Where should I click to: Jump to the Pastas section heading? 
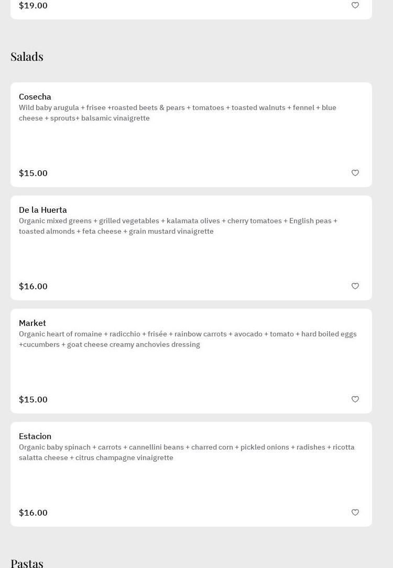pyautogui.click(x=27, y=563)
